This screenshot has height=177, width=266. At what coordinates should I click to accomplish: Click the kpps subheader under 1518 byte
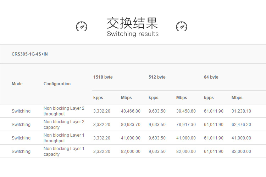click(98, 98)
